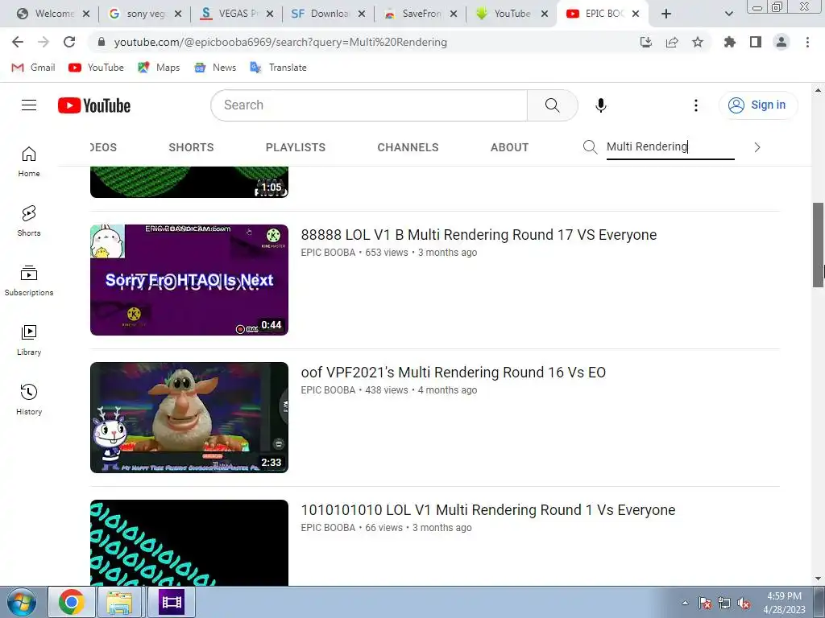Open a new browser tab

666,14
